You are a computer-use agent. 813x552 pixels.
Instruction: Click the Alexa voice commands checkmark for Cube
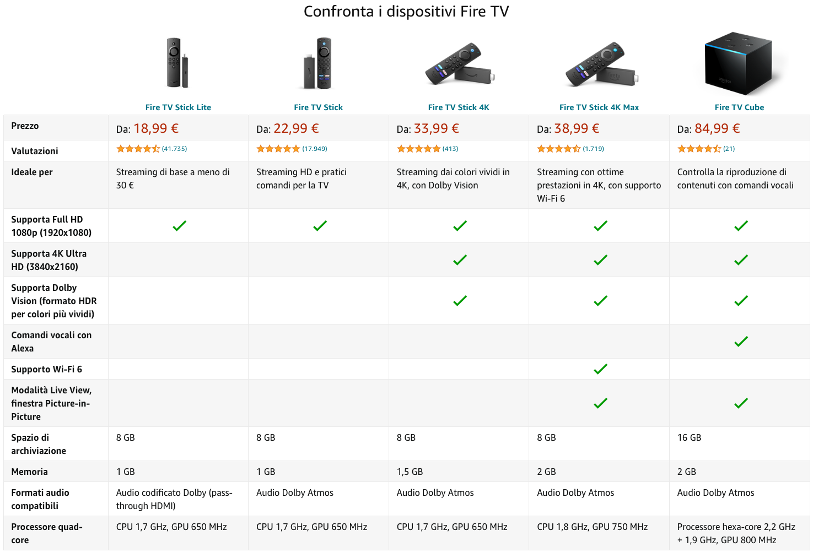click(x=741, y=342)
